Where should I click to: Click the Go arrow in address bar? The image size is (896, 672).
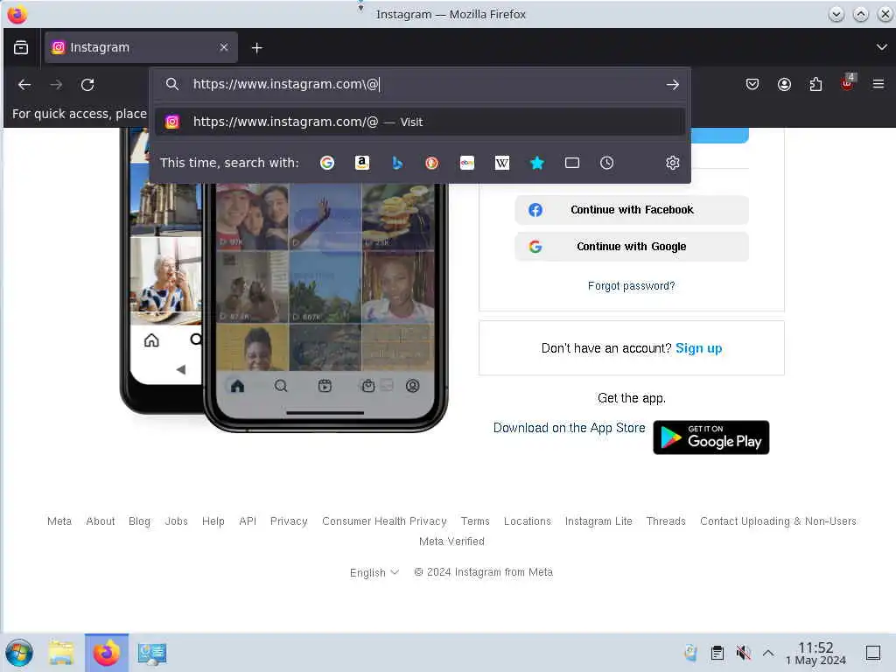tap(673, 85)
